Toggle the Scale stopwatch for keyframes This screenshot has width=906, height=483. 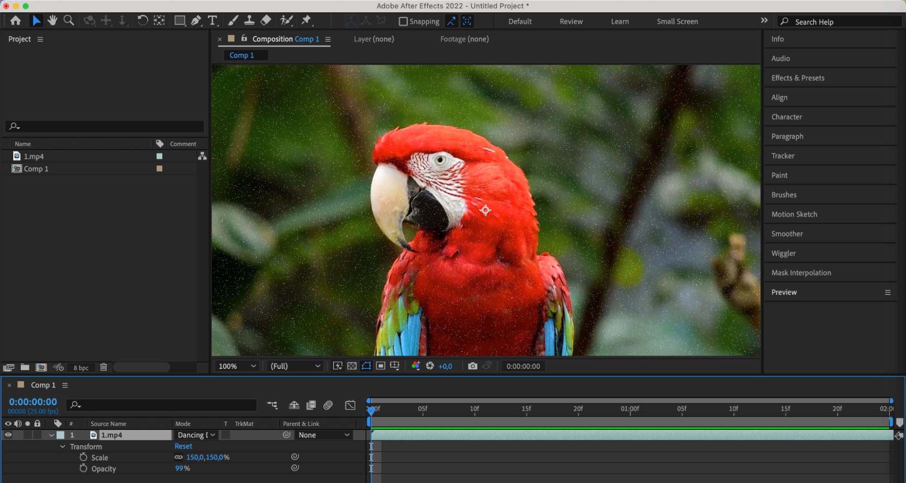pos(83,457)
